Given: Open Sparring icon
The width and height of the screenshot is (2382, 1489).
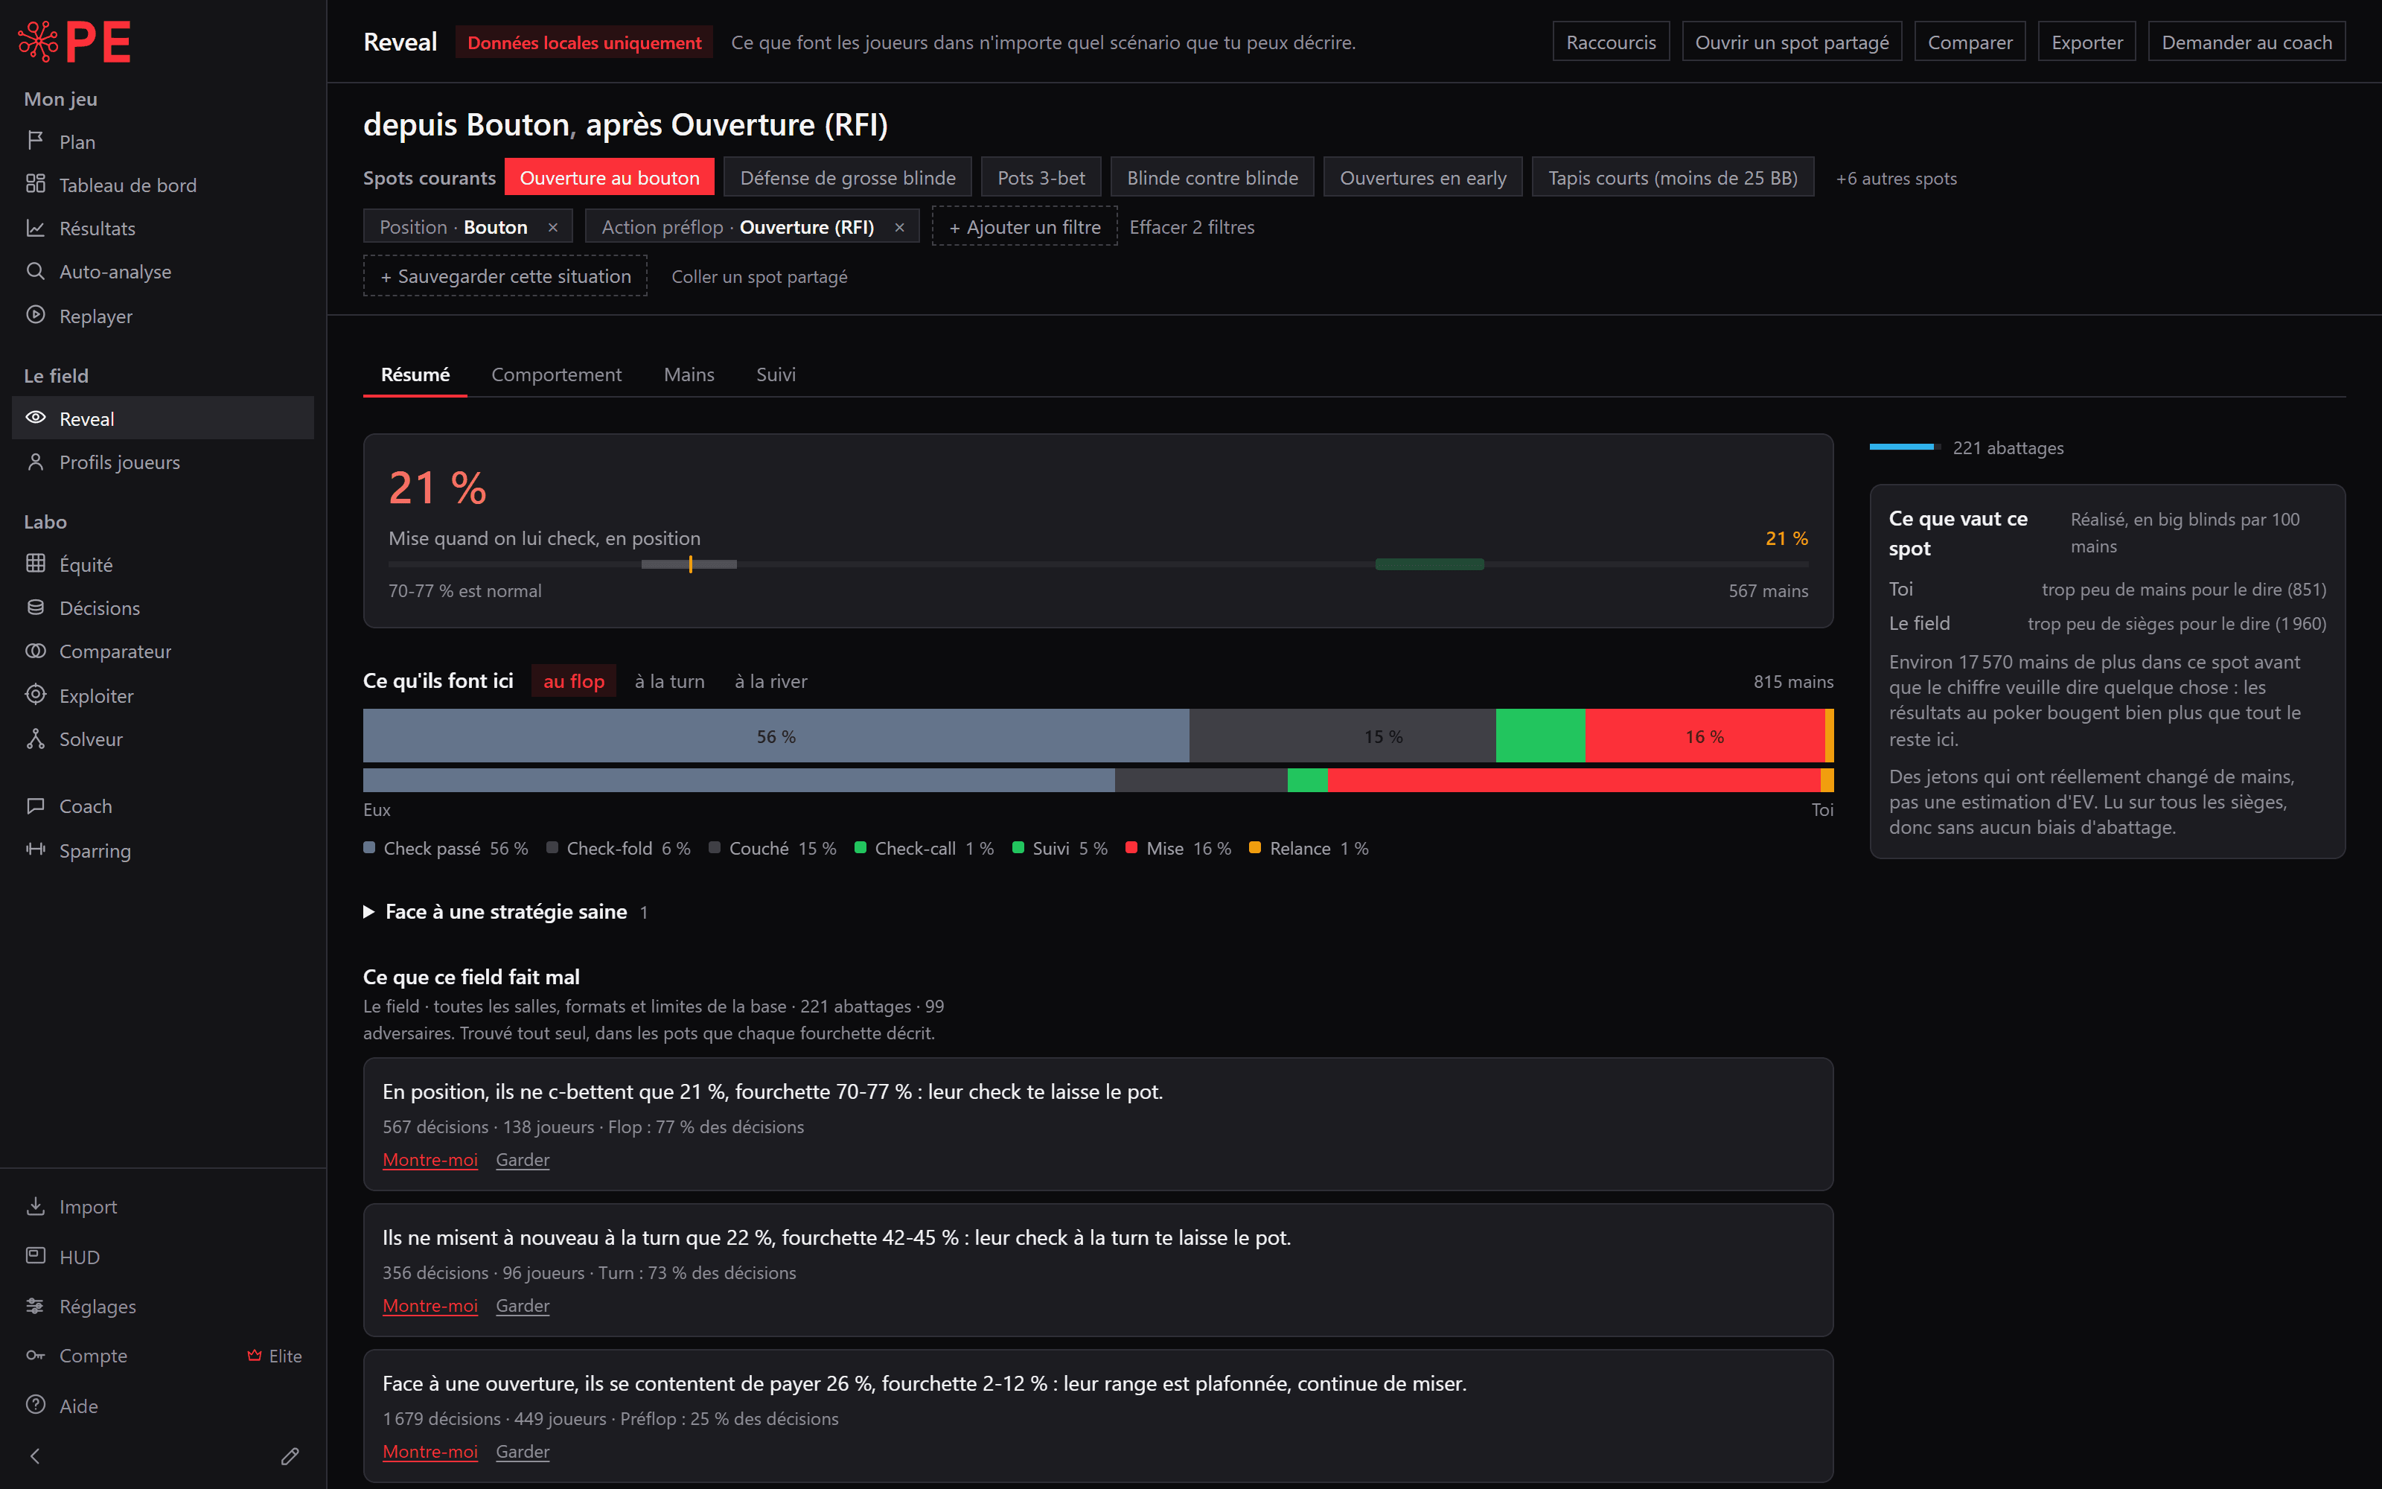Looking at the screenshot, I should 36,849.
